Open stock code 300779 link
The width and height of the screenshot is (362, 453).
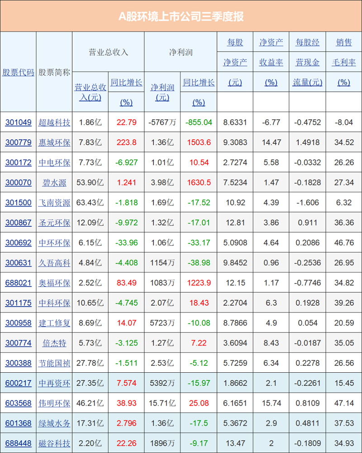pos(18,142)
